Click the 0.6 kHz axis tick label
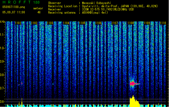The width and height of the screenshot is (169, 107). coord(2,102)
